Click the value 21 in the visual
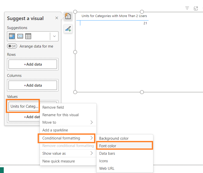The height and width of the screenshot is (173, 203). click(x=145, y=23)
